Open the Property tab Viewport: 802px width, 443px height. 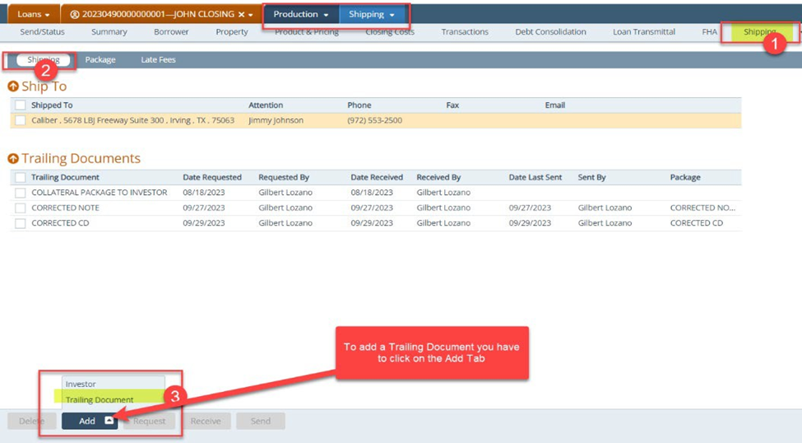point(232,32)
